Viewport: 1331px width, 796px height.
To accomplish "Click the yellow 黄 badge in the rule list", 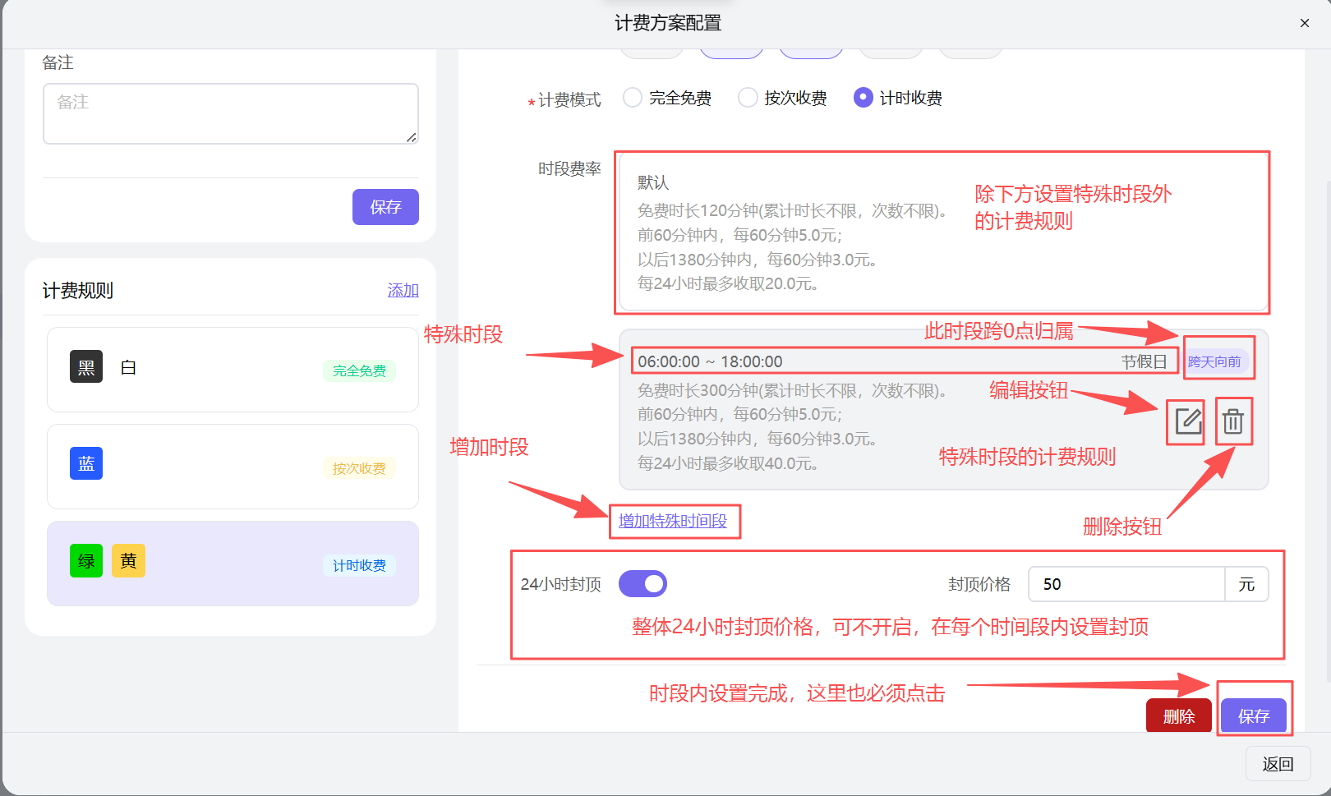I will click(128, 560).
